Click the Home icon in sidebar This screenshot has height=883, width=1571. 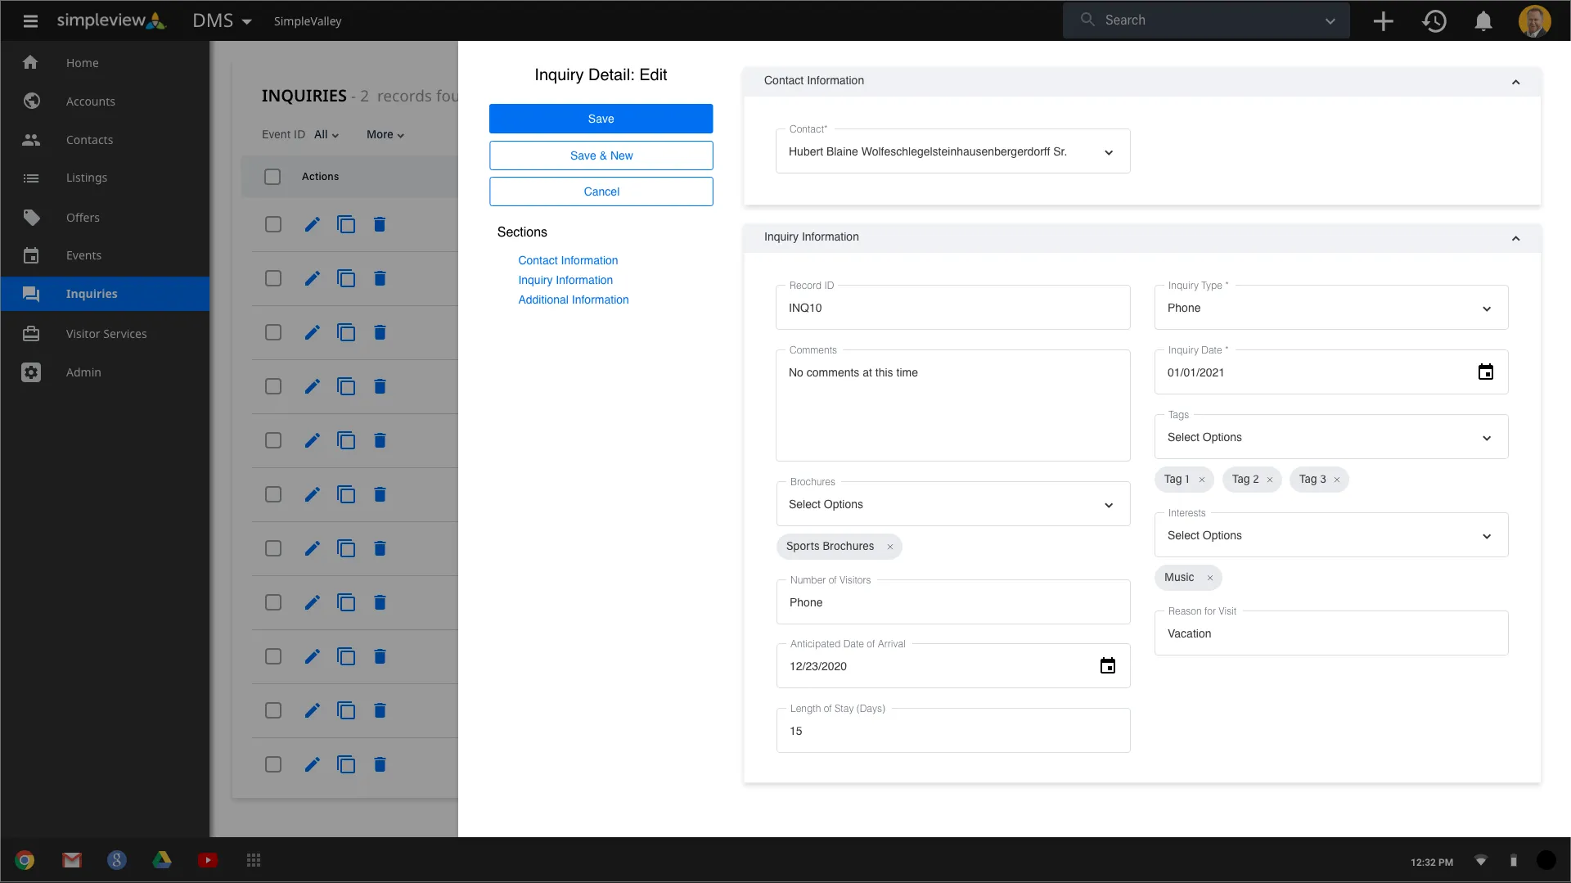30,62
